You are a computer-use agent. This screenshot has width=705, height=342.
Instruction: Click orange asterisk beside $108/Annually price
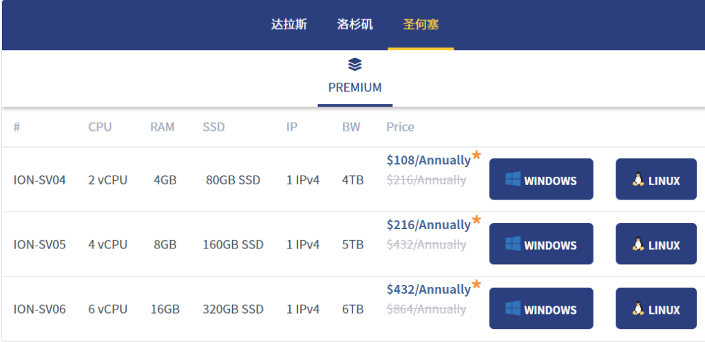point(476,155)
